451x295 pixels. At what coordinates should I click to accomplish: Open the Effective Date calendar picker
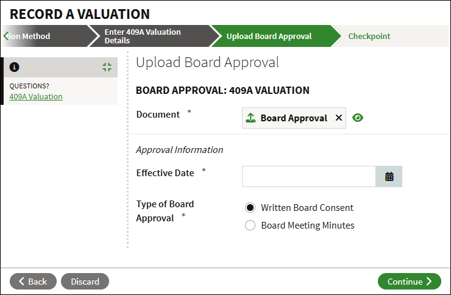tap(389, 176)
